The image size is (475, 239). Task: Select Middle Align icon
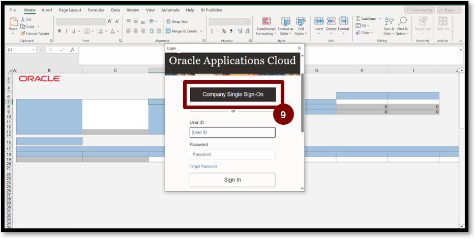(x=136, y=21)
